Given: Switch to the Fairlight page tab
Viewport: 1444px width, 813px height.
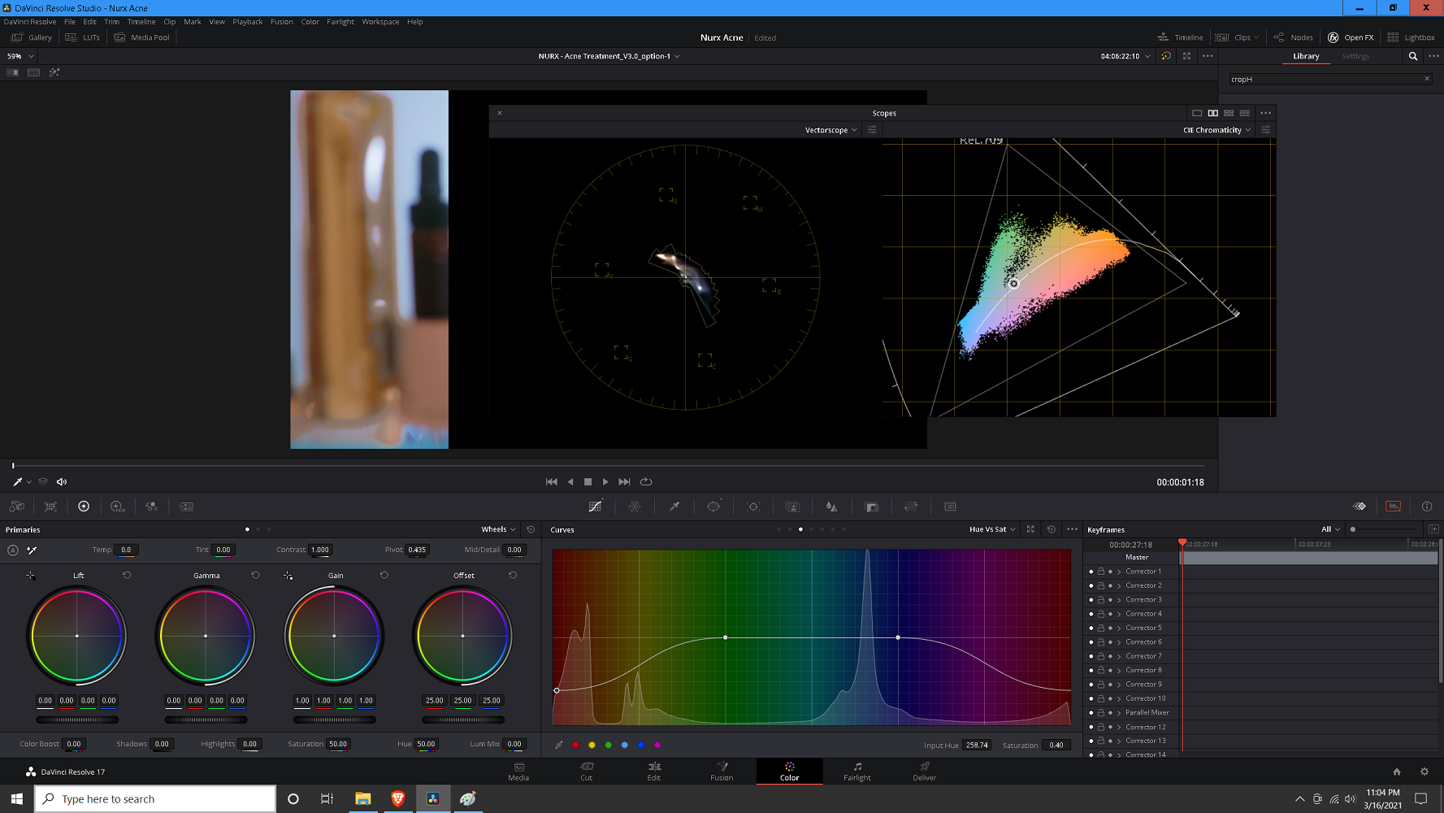Looking at the screenshot, I should 857,772.
